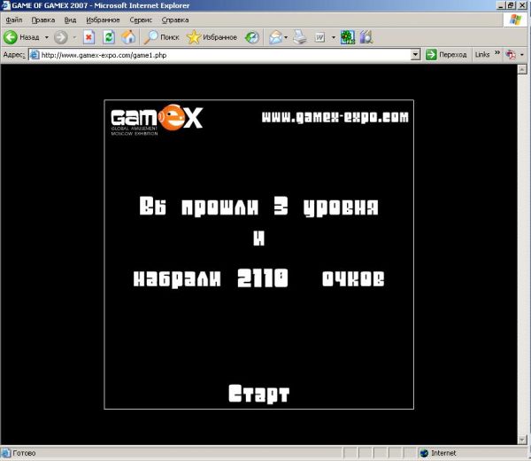Click the Back (Назад) arrow button

12,37
